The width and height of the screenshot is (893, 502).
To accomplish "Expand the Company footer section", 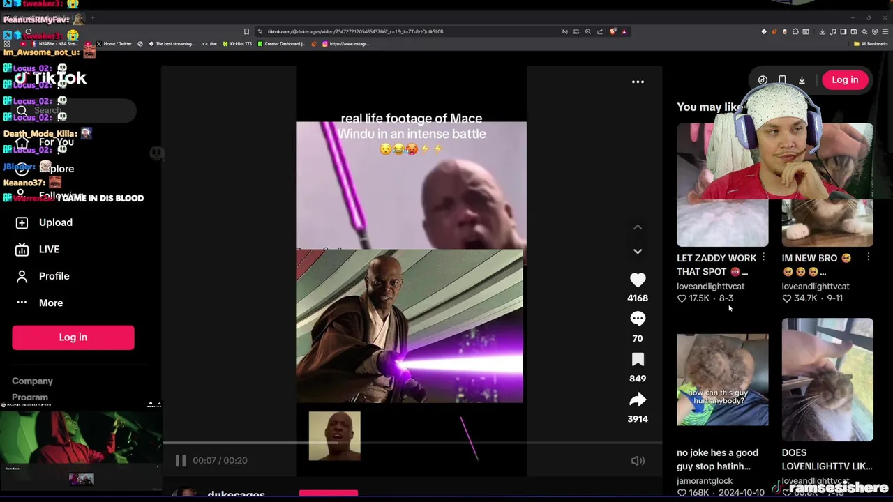I will pyautogui.click(x=32, y=381).
